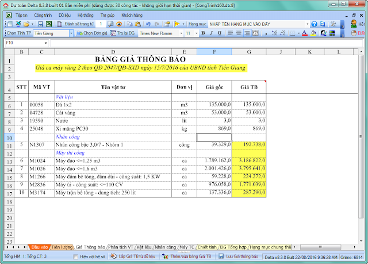Open the Dữ liệu menu

tap(64, 16)
